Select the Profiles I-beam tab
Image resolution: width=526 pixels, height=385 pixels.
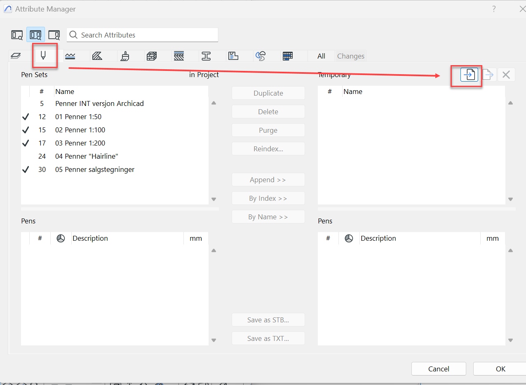206,56
